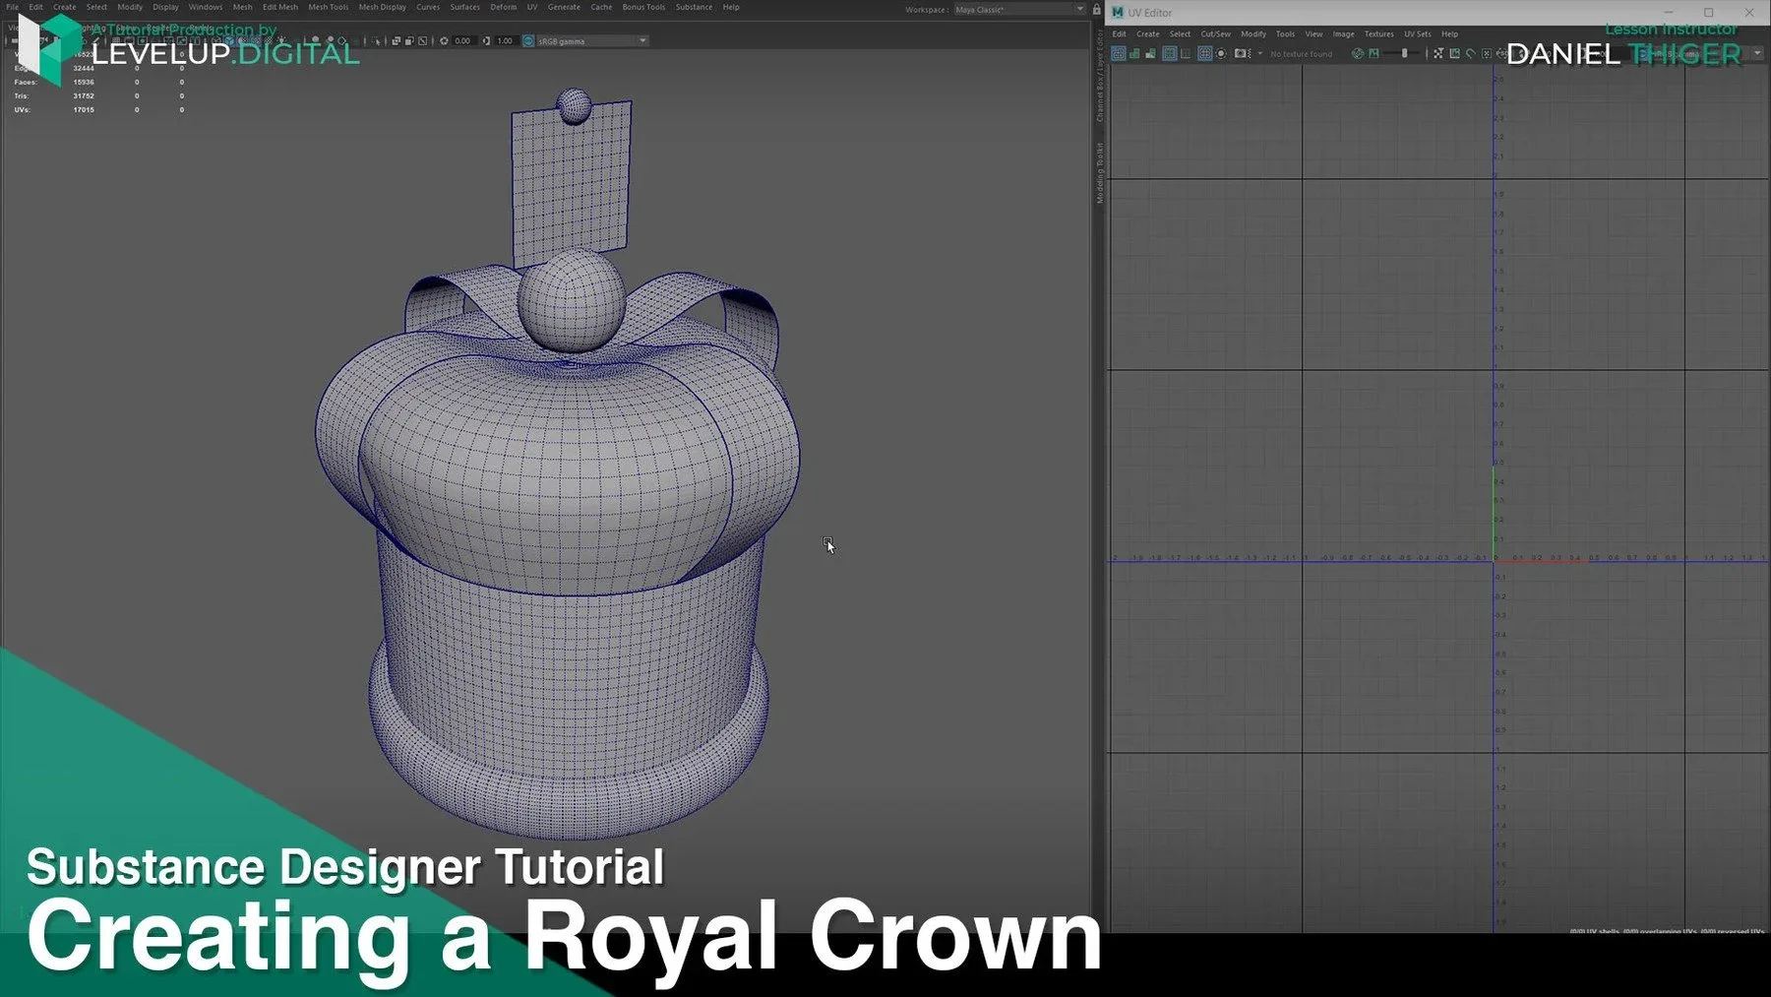This screenshot has width=1771, height=997.
Task: Open the Surfaces menu
Action: click(465, 7)
